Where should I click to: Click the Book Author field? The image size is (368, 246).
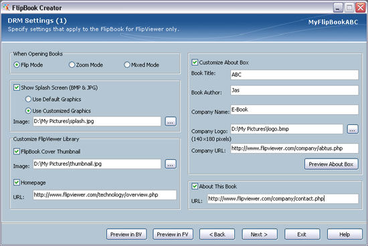point(294,90)
